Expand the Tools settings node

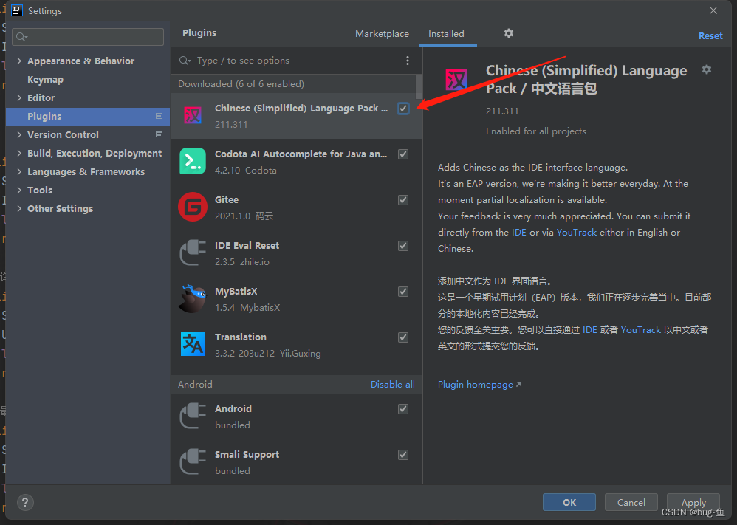pyautogui.click(x=19, y=190)
